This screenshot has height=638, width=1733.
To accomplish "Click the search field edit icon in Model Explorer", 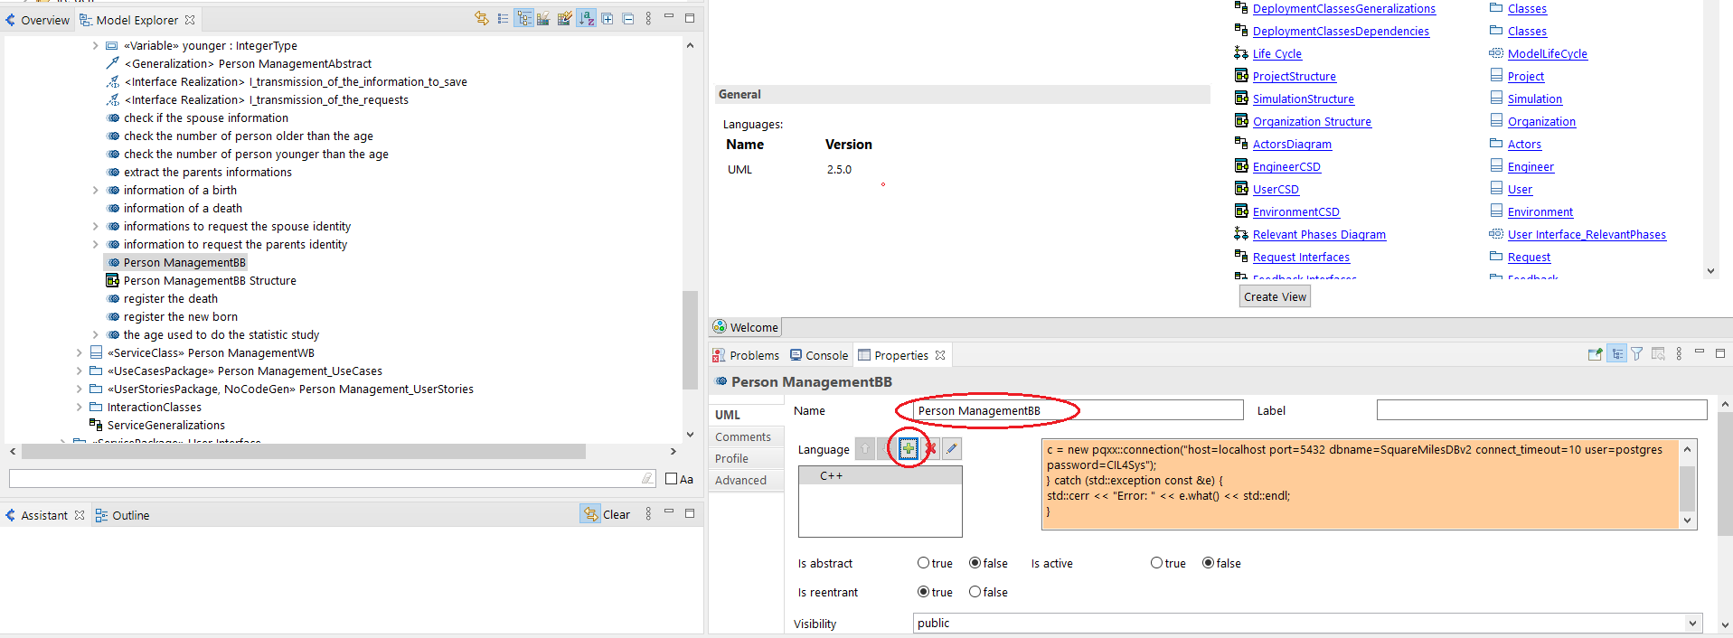I will (x=647, y=478).
